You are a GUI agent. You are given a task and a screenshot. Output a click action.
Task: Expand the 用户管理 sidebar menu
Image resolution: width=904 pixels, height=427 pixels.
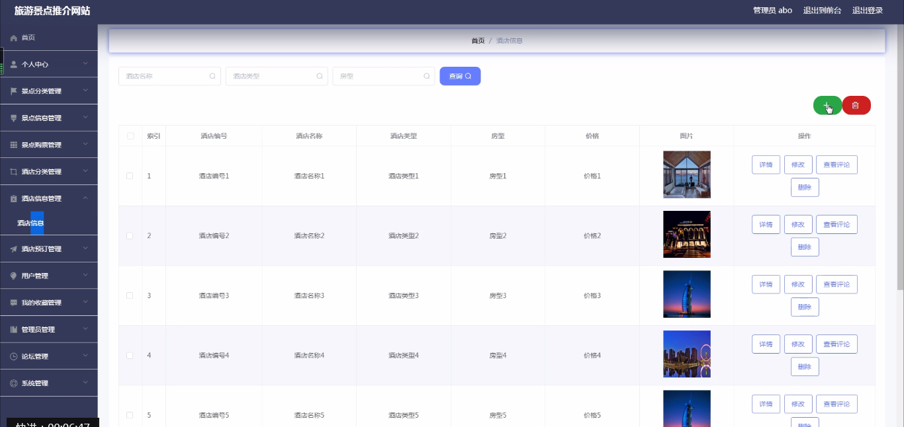(x=49, y=276)
